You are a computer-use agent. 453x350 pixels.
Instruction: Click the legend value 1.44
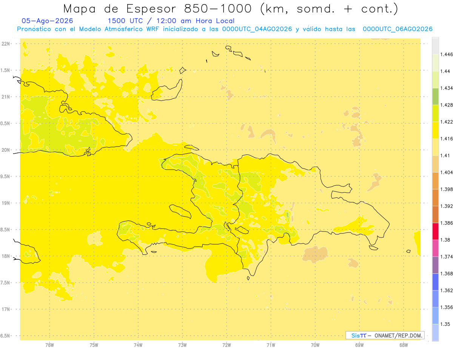pyautogui.click(x=445, y=71)
